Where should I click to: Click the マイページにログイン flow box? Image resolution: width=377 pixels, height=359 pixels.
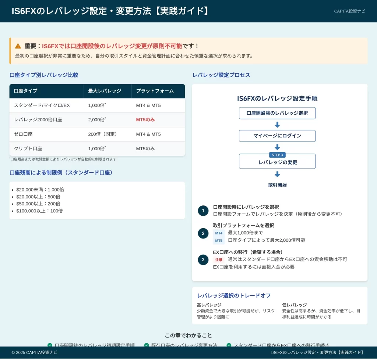click(x=277, y=136)
